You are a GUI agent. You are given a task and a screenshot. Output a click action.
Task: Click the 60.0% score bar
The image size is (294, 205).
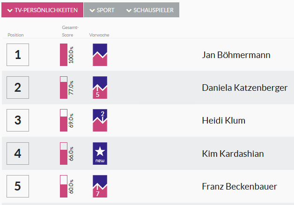pos(64,186)
